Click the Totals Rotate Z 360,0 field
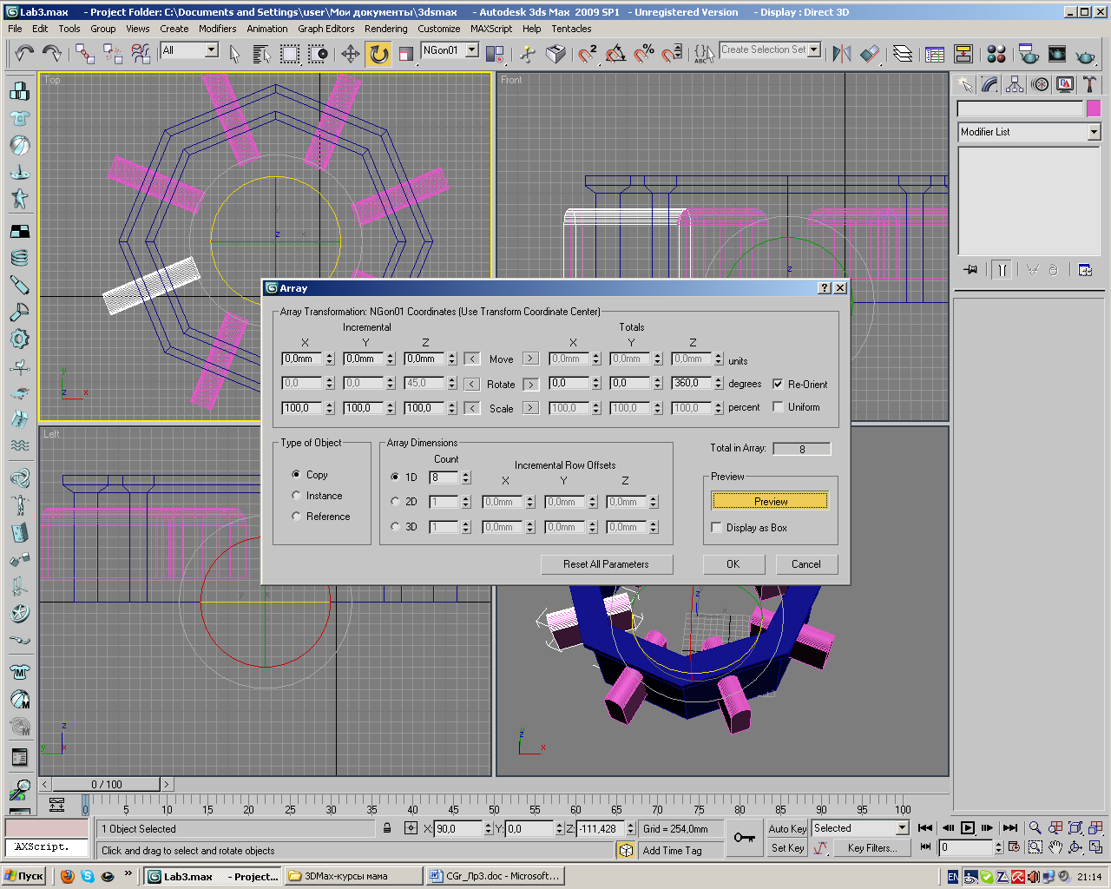The width and height of the screenshot is (1111, 889). click(x=691, y=383)
